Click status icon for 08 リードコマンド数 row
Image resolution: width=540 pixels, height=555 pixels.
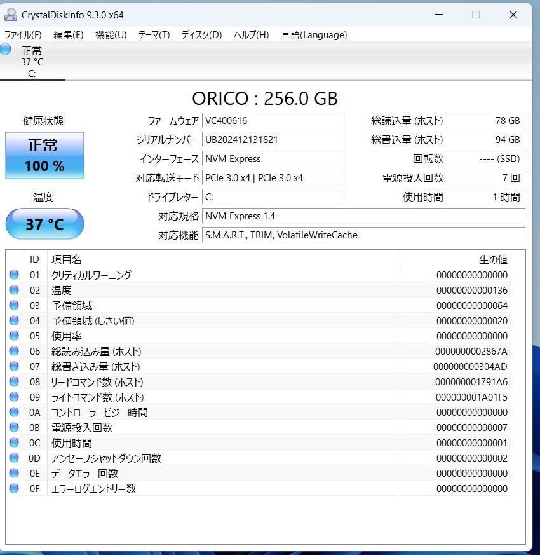(14, 381)
